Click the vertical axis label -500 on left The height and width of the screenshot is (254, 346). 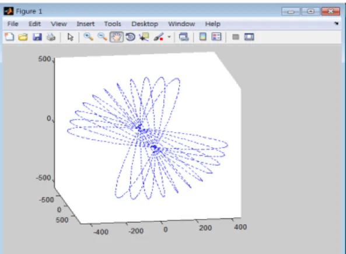(44, 178)
